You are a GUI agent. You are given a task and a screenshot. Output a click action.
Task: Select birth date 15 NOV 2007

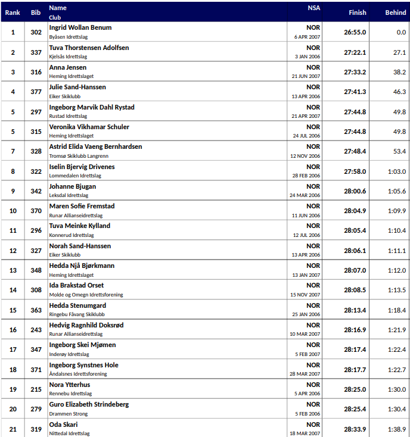(x=305, y=295)
